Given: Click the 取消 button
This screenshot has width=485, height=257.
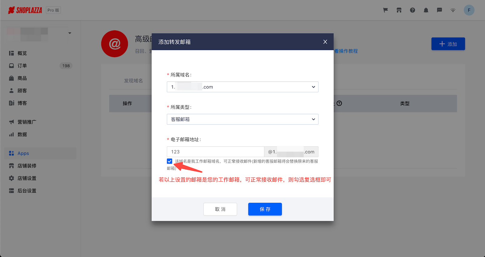Looking at the screenshot, I should [220, 209].
